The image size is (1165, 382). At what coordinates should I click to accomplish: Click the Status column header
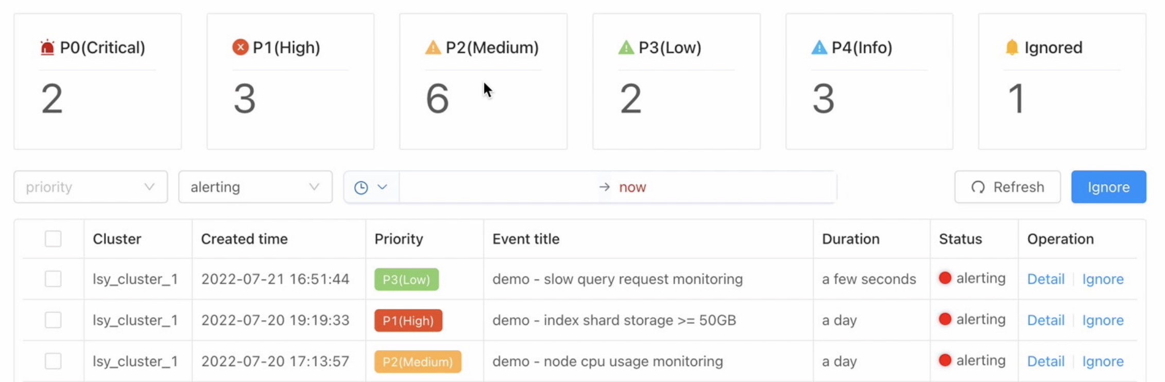(x=960, y=239)
